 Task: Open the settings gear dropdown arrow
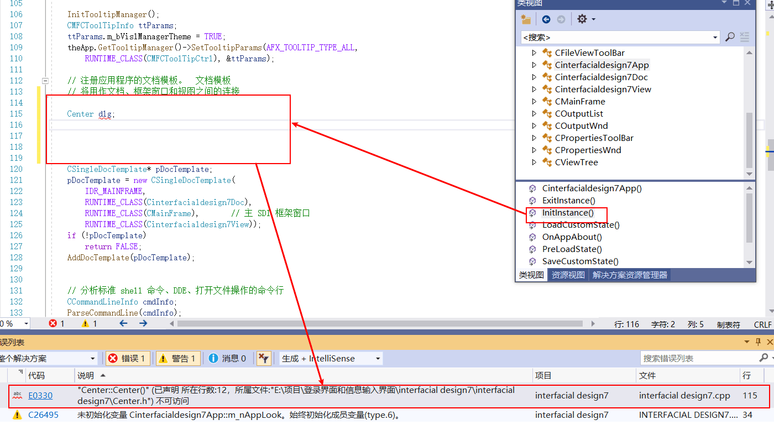pos(594,19)
